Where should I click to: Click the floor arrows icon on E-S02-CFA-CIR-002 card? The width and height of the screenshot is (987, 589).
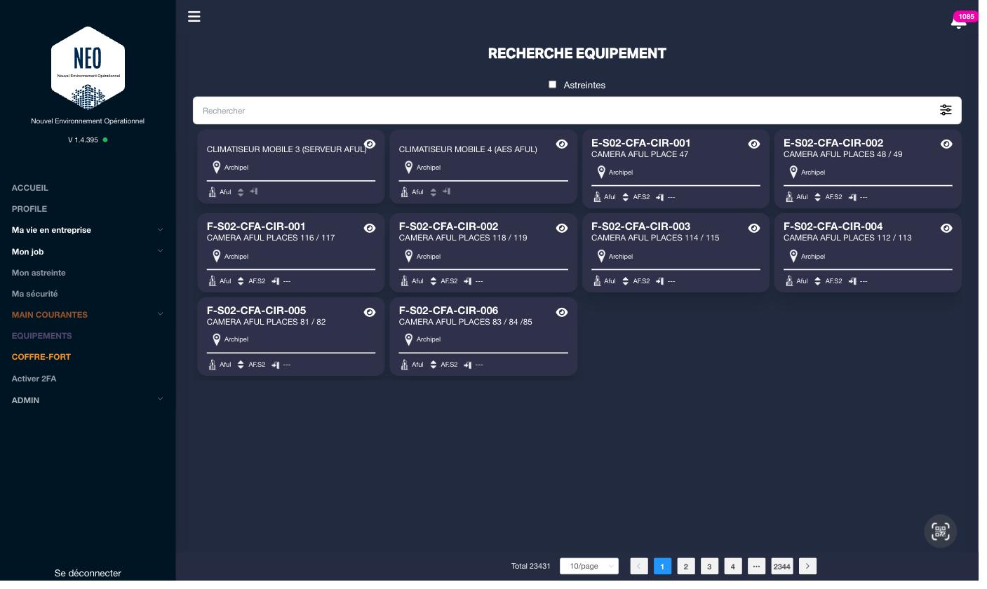(817, 197)
